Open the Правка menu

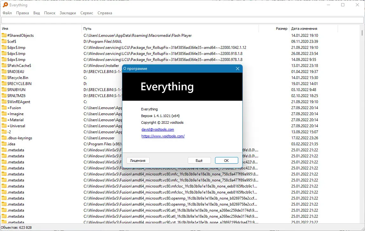click(x=23, y=13)
